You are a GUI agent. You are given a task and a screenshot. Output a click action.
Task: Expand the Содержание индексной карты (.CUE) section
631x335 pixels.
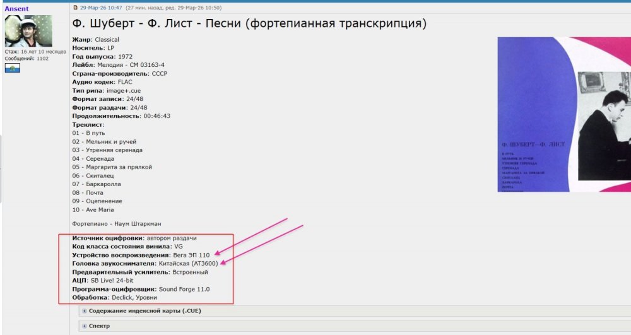pyautogui.click(x=145, y=311)
